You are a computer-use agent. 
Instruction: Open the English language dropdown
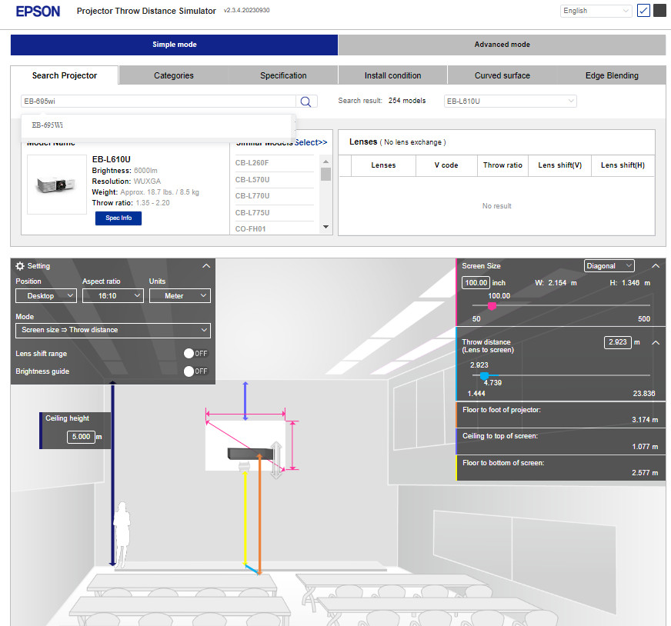[x=596, y=11]
